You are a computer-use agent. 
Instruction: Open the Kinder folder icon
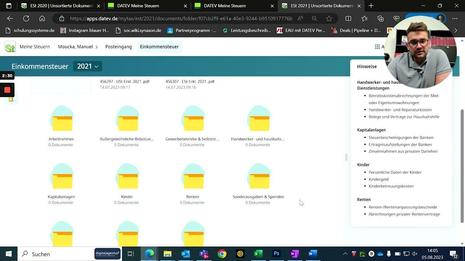point(128,176)
